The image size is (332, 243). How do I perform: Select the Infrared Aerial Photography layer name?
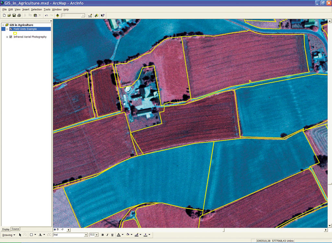click(x=30, y=37)
